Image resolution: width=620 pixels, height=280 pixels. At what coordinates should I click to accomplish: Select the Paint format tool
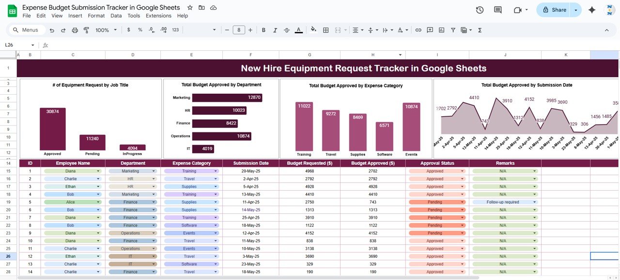(86, 30)
